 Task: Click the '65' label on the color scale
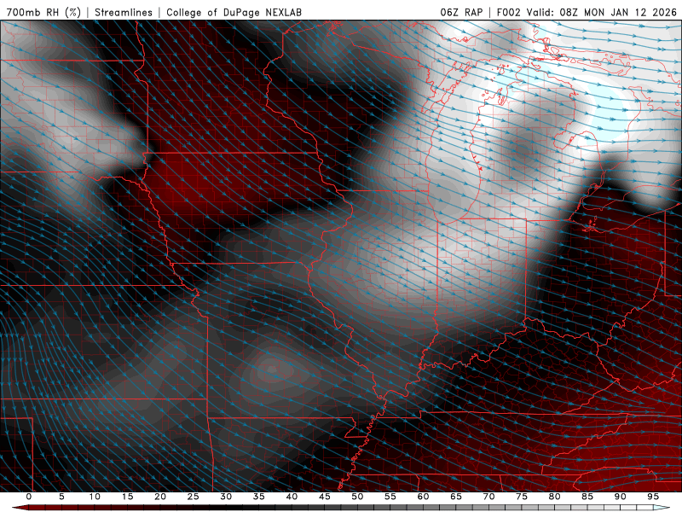click(456, 497)
